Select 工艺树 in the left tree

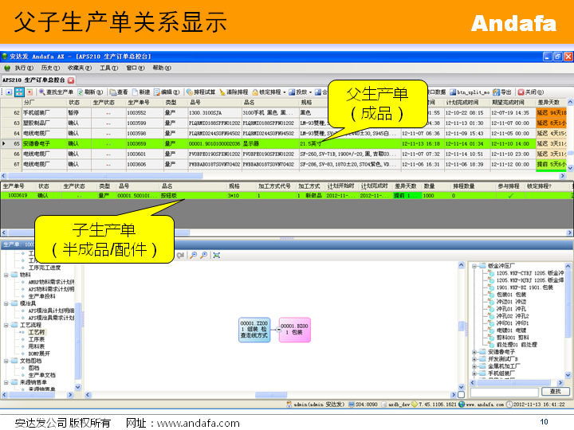coord(37,332)
